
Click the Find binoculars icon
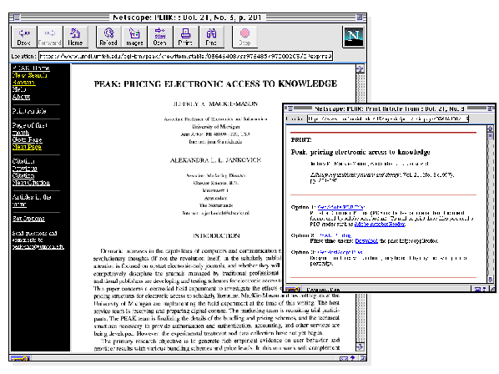pyautogui.click(x=211, y=37)
